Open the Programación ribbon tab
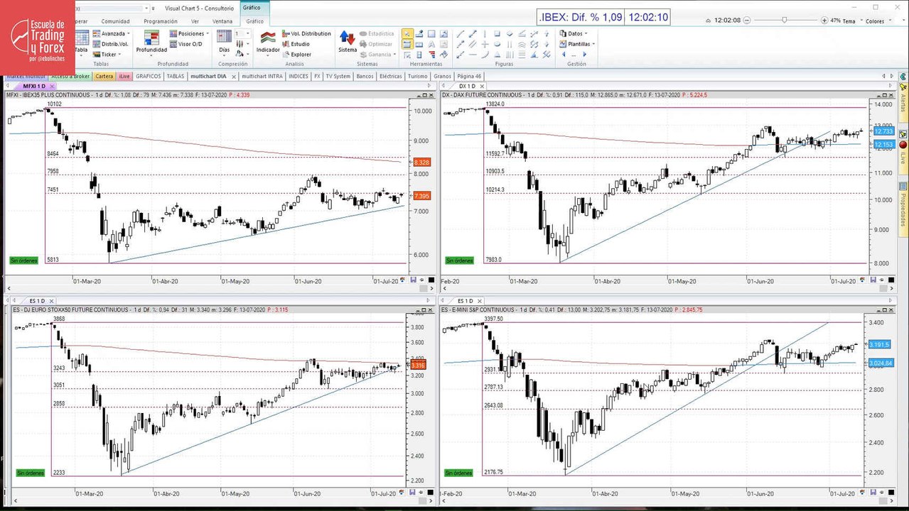Viewport: 909px width, 511px height. click(x=161, y=21)
